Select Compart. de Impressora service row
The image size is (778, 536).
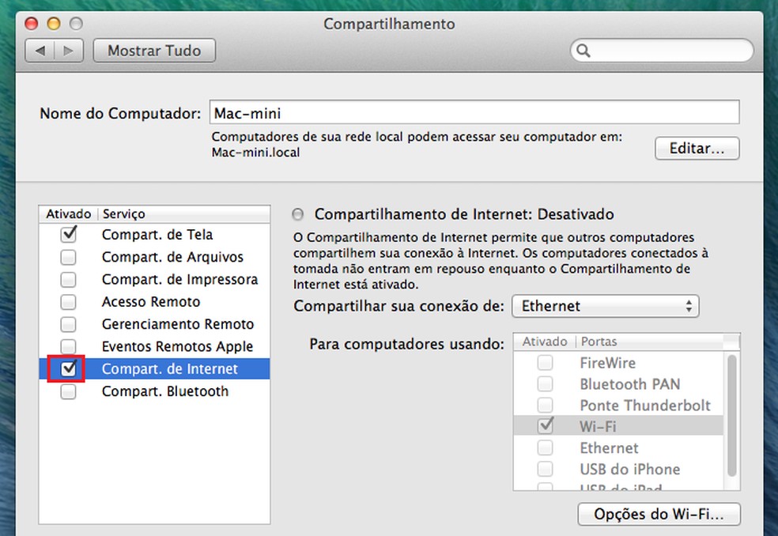coord(154,279)
